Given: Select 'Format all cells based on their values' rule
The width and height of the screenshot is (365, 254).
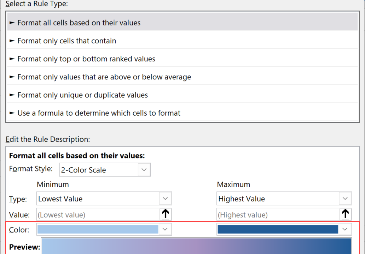Looking at the screenshot, I should [79, 23].
